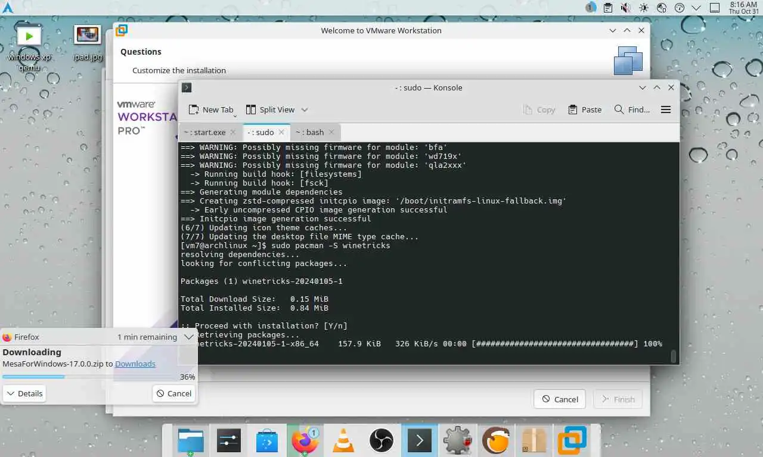Click the show desktop tray icon
This screenshot has width=763, height=457.
pos(715,8)
